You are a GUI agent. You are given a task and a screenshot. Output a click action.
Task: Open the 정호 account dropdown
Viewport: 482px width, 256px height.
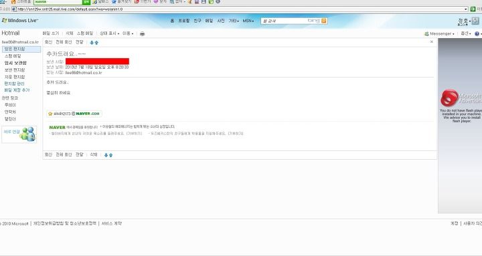[x=465, y=21]
